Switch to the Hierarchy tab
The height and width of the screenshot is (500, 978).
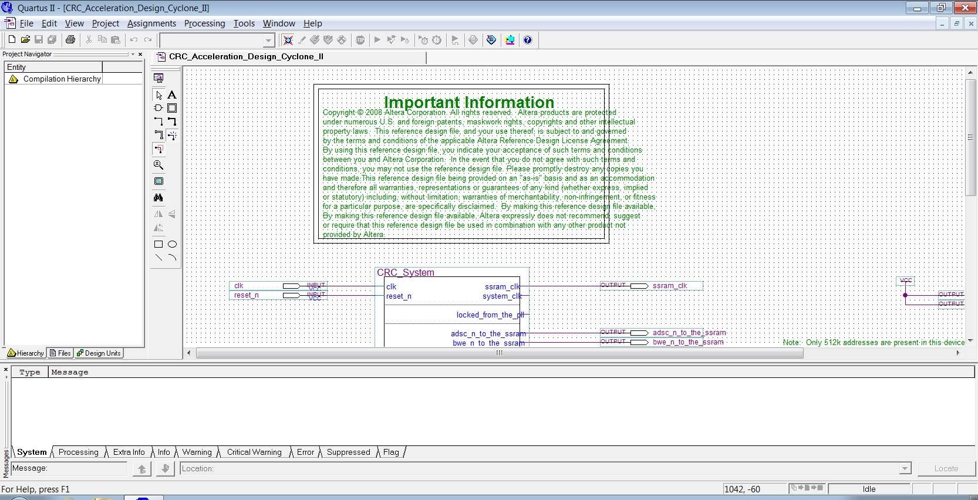[26, 353]
